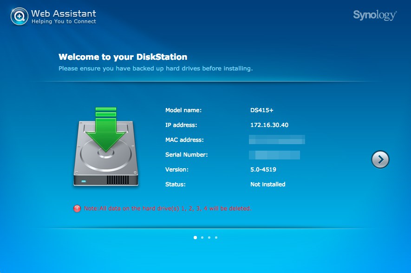Click the 'Serial Number:' label
The width and height of the screenshot is (411, 273).
tap(186, 154)
